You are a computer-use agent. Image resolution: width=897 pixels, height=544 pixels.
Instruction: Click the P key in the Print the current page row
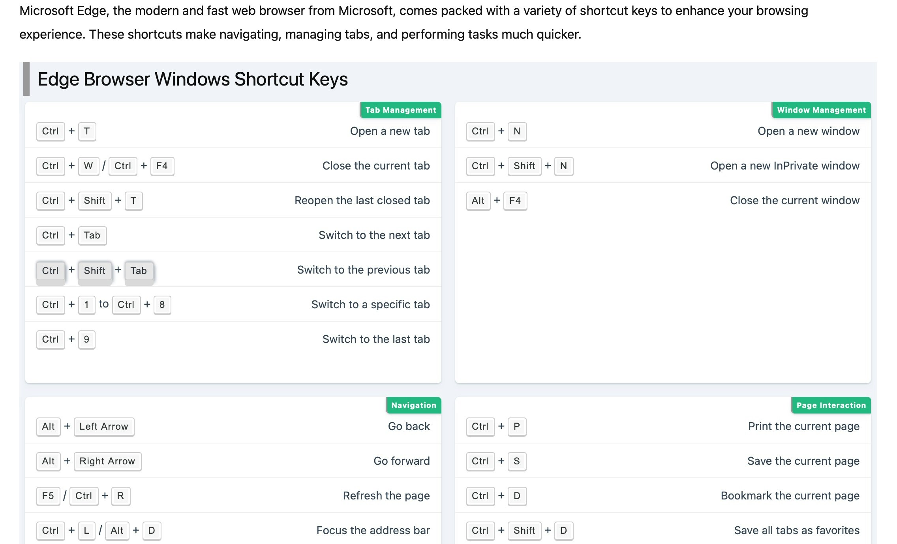click(x=517, y=427)
